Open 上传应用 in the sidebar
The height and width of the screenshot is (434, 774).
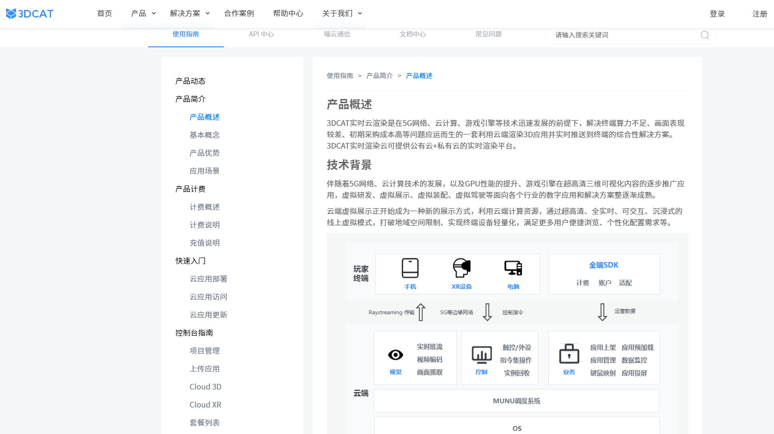tap(205, 369)
